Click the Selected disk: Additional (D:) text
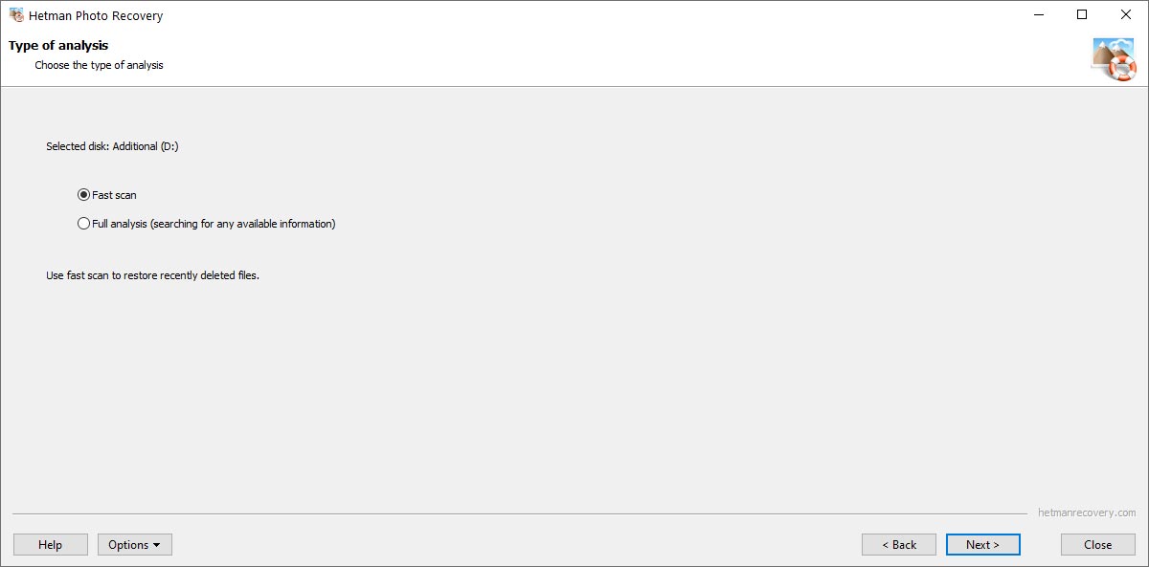 [112, 147]
